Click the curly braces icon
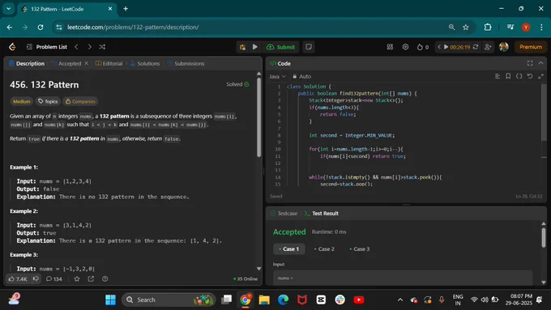 [519, 76]
